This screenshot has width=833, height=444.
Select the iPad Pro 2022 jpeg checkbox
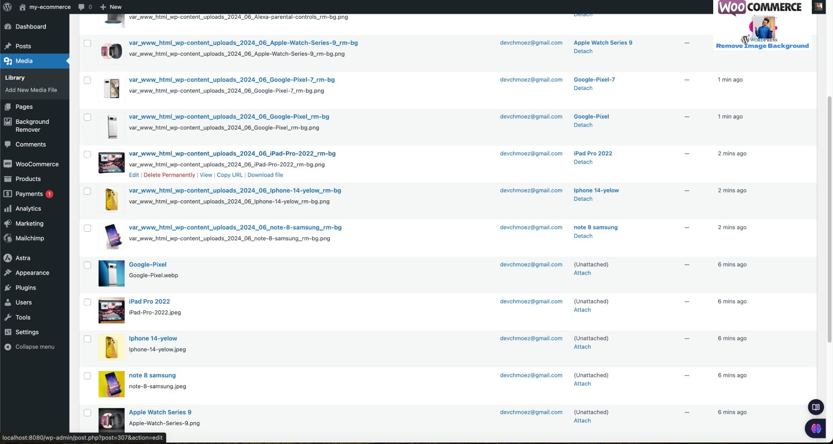click(87, 302)
